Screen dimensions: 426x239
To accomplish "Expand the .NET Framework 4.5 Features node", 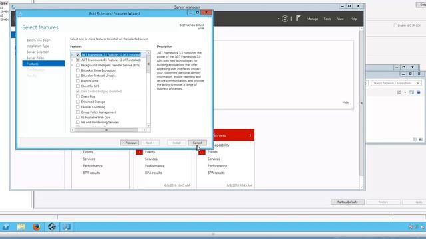I will [x=73, y=60].
